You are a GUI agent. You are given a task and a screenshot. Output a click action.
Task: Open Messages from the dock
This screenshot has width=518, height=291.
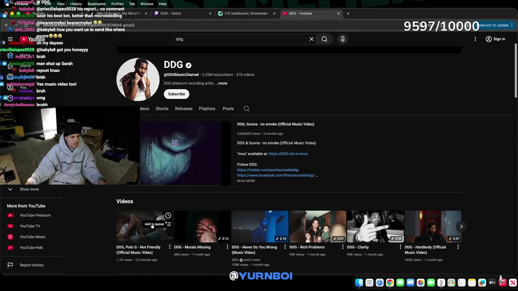[x=400, y=283]
